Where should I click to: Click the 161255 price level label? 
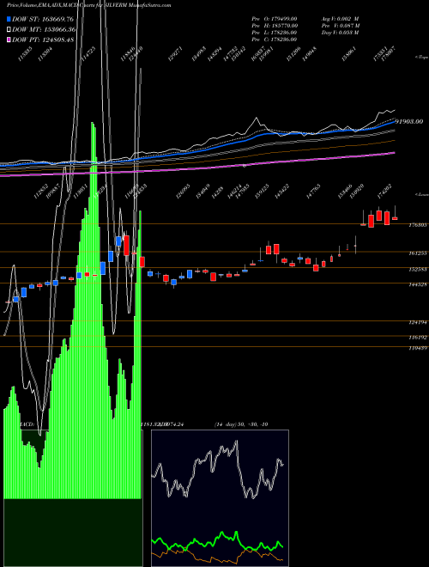tap(418, 253)
